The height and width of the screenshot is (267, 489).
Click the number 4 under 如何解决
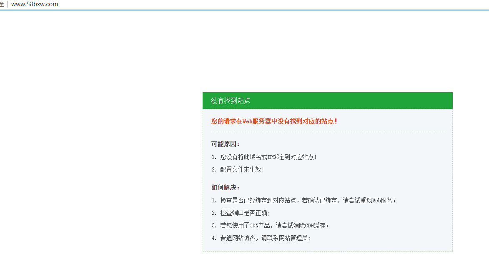tap(213, 238)
